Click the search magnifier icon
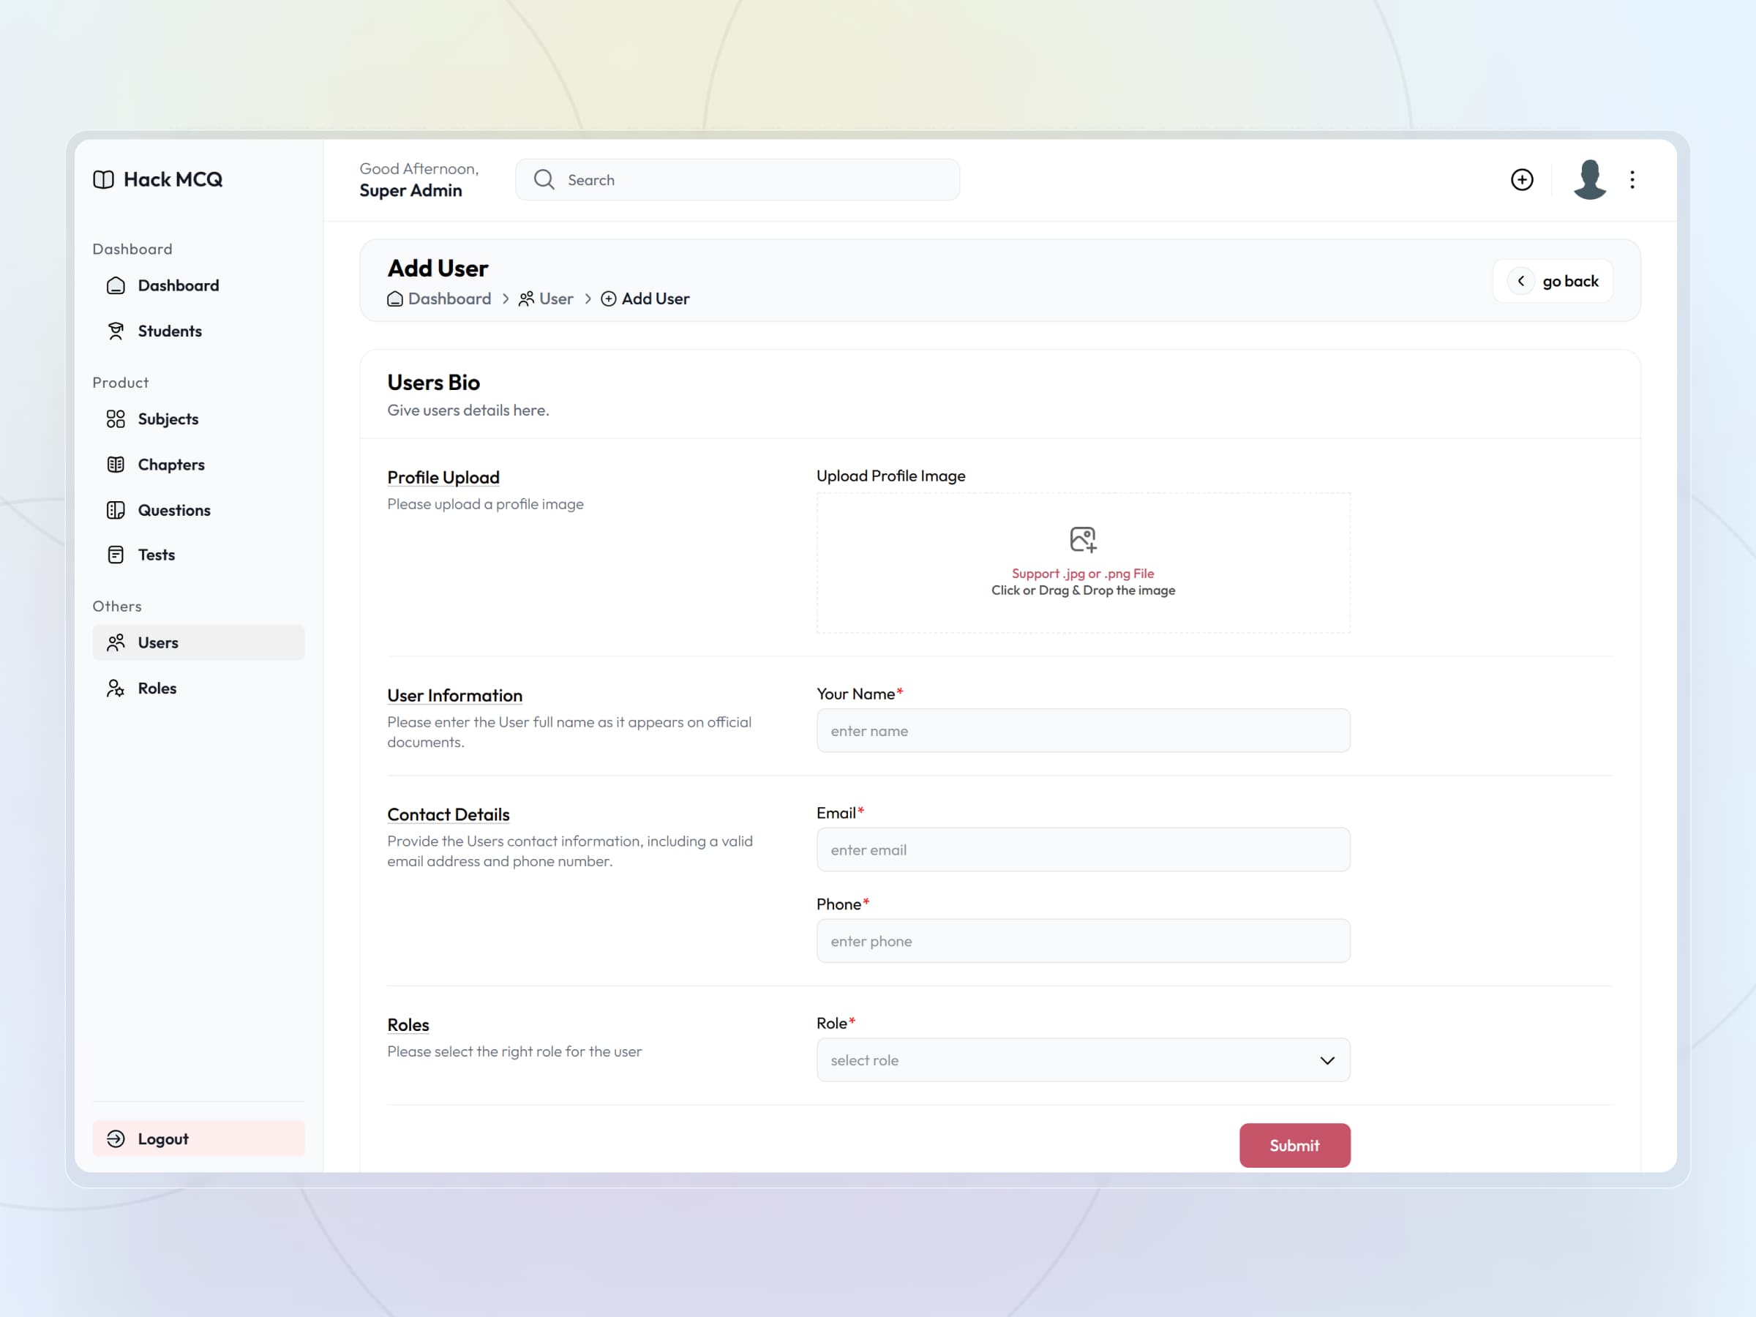 544,179
